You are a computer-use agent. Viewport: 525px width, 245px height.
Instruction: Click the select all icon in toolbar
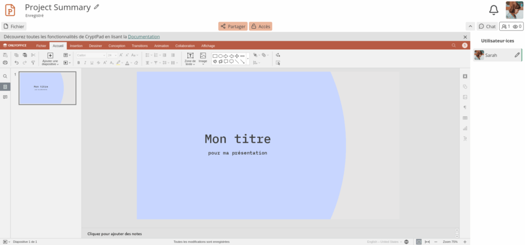(x=278, y=62)
